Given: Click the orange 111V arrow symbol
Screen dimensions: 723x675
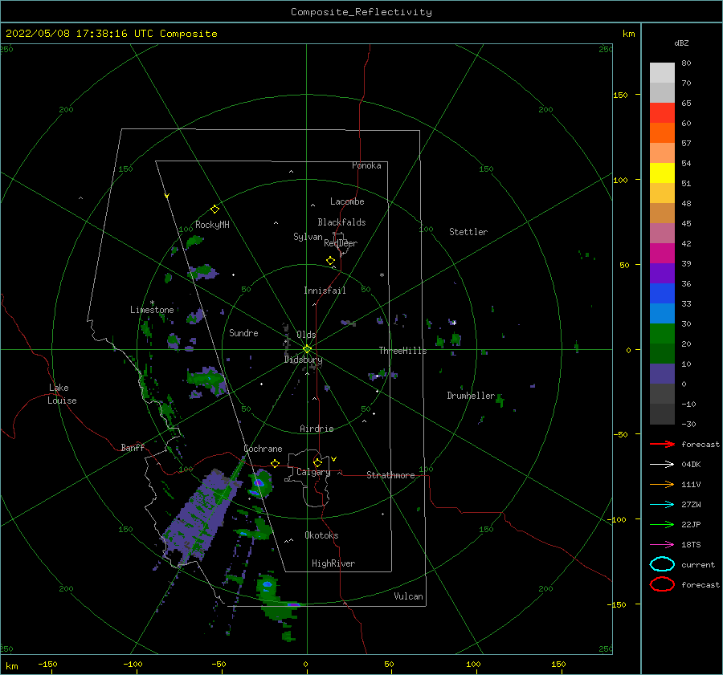Looking at the screenshot, I should [662, 484].
